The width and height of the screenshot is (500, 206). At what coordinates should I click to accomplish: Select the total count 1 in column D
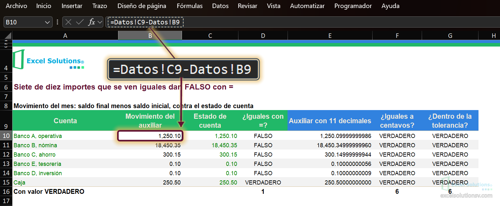coord(263,192)
